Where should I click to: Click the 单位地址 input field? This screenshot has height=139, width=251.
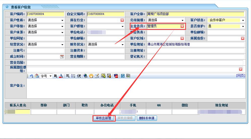tap(195, 44)
